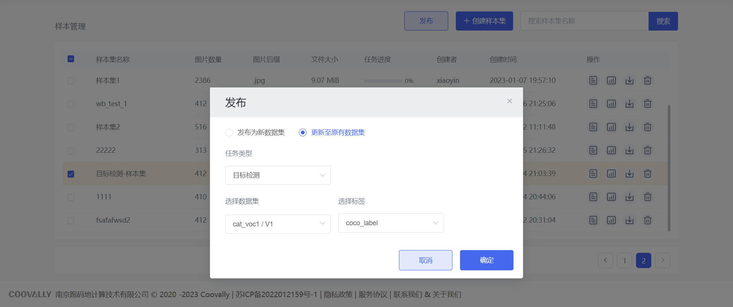Screen dimensions: 733x307
Task: Expand the 任务类型 dropdown showing 目标检测
Action: [278, 175]
